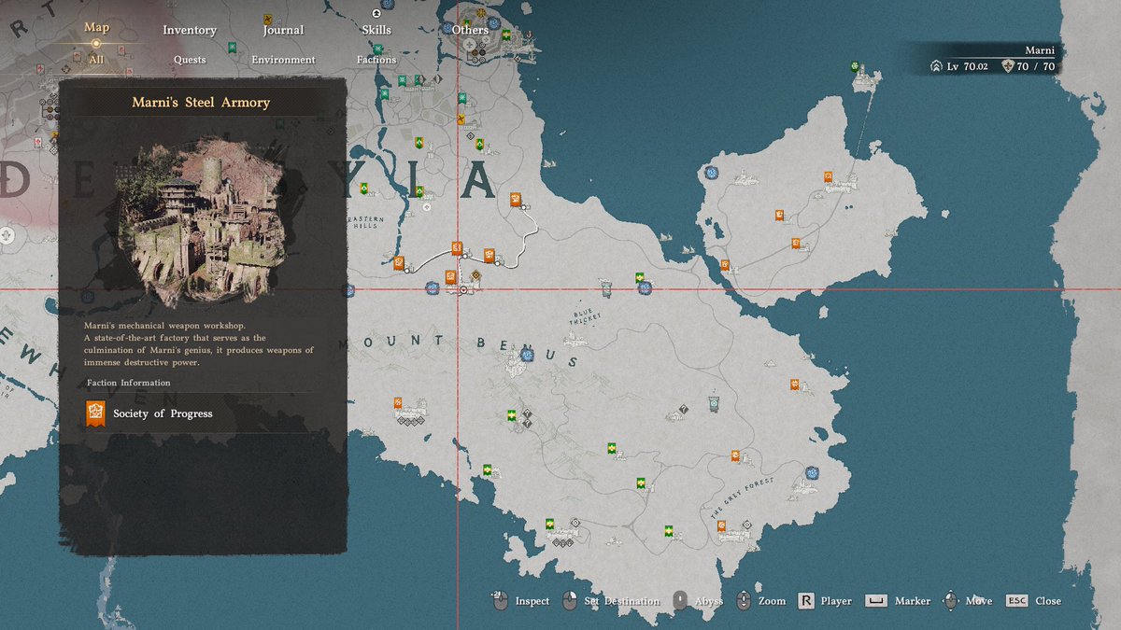
Task: Click the Set Destination control
Action: pyautogui.click(x=610, y=601)
